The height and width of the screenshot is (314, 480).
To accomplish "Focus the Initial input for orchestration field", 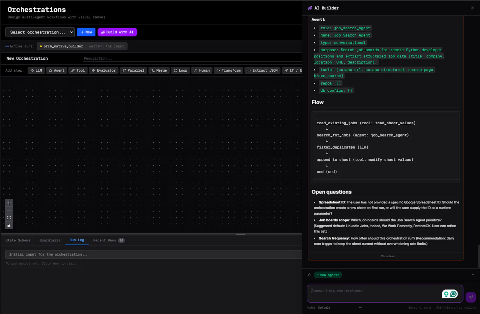I will coord(154,254).
